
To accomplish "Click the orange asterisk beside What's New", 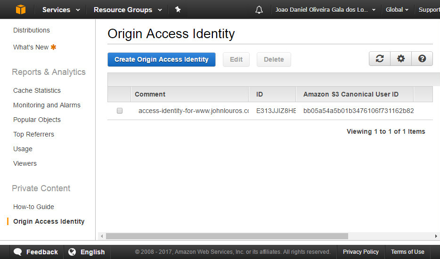I will click(53, 47).
